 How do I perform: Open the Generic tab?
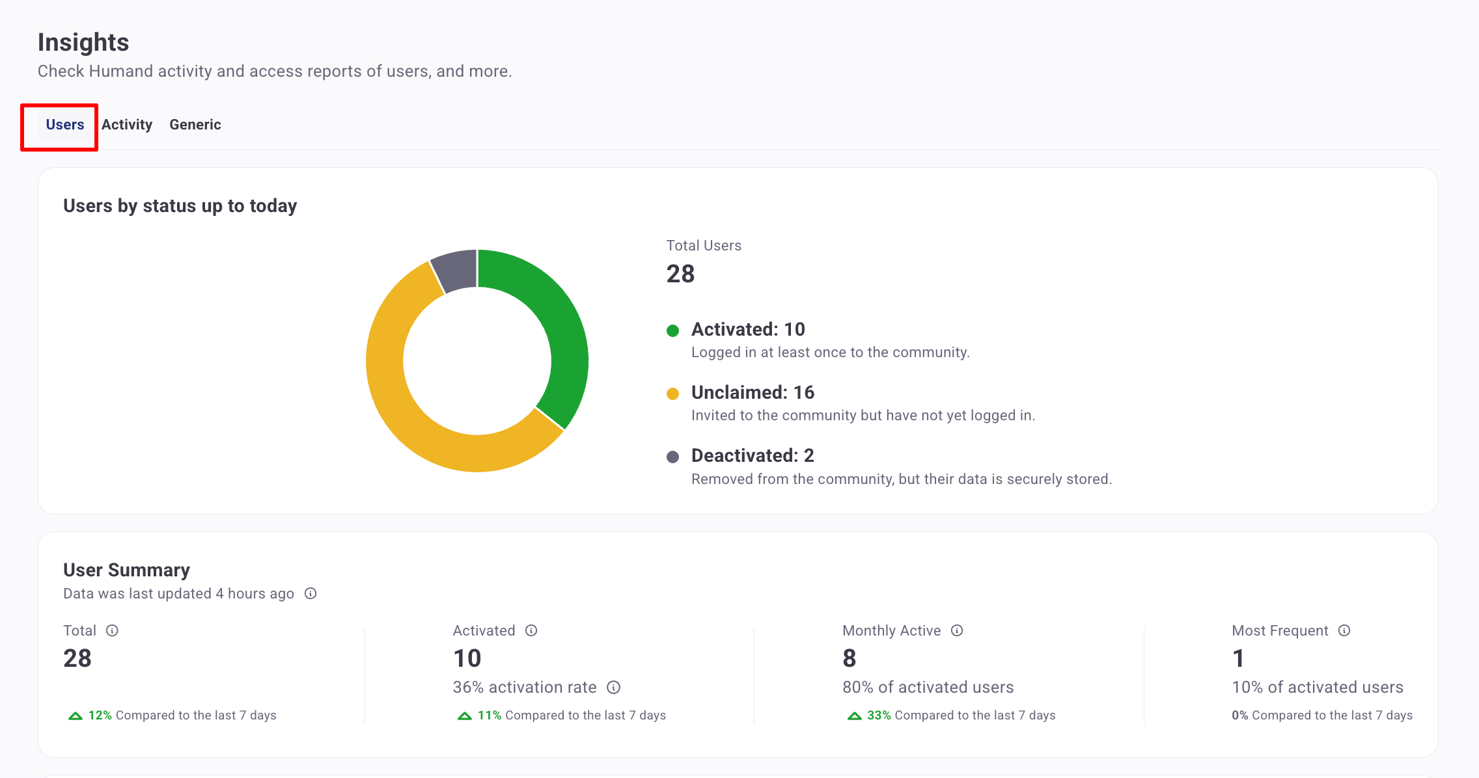pos(195,124)
